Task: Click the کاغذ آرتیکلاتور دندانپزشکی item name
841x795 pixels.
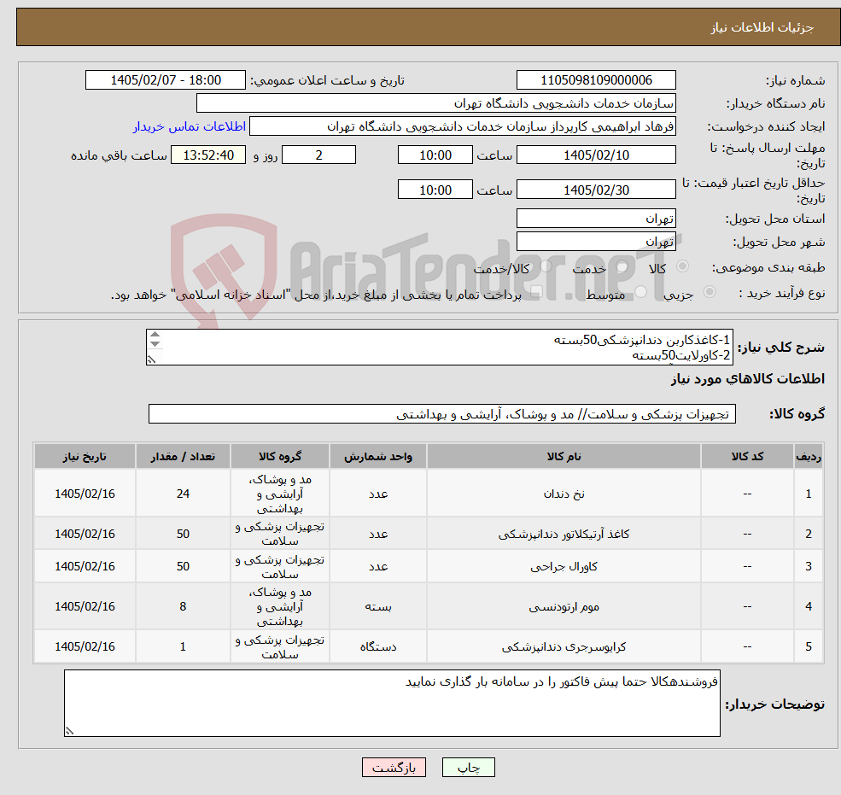Action: [564, 535]
